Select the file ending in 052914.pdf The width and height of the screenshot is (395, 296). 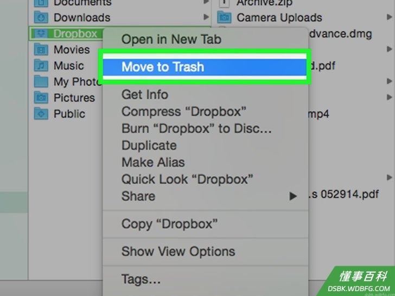click(343, 194)
